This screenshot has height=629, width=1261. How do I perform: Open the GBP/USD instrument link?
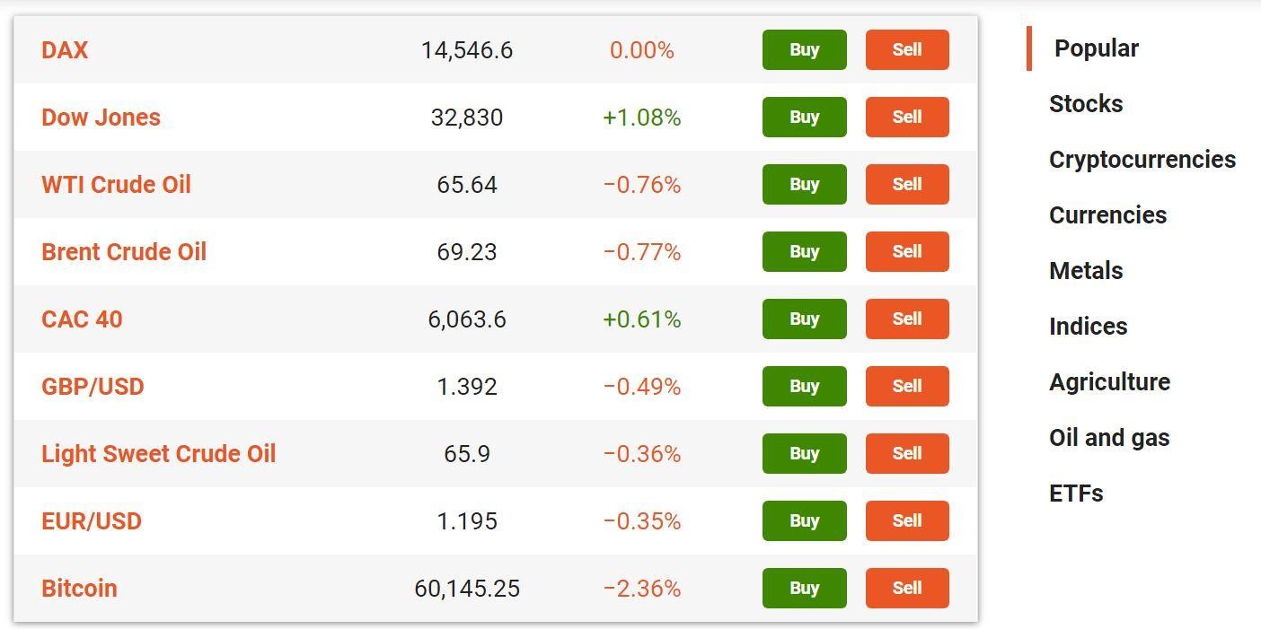[93, 387]
